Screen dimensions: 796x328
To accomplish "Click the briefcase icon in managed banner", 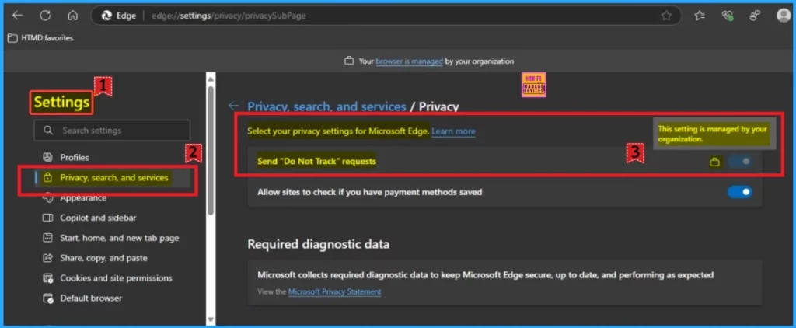I will click(349, 61).
